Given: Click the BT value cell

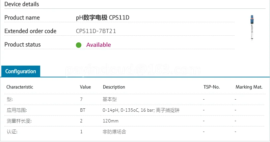Looking at the screenshot, I should (x=83, y=110).
